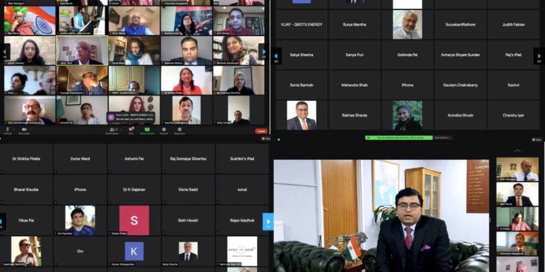Image resolution: width=545 pixels, height=272 pixels.
Task: Select the VIJAY - QBOTS ENERGY tile
Action: tap(301, 25)
